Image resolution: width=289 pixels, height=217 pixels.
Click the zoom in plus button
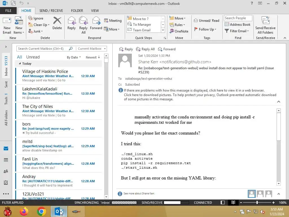[x=273, y=202]
